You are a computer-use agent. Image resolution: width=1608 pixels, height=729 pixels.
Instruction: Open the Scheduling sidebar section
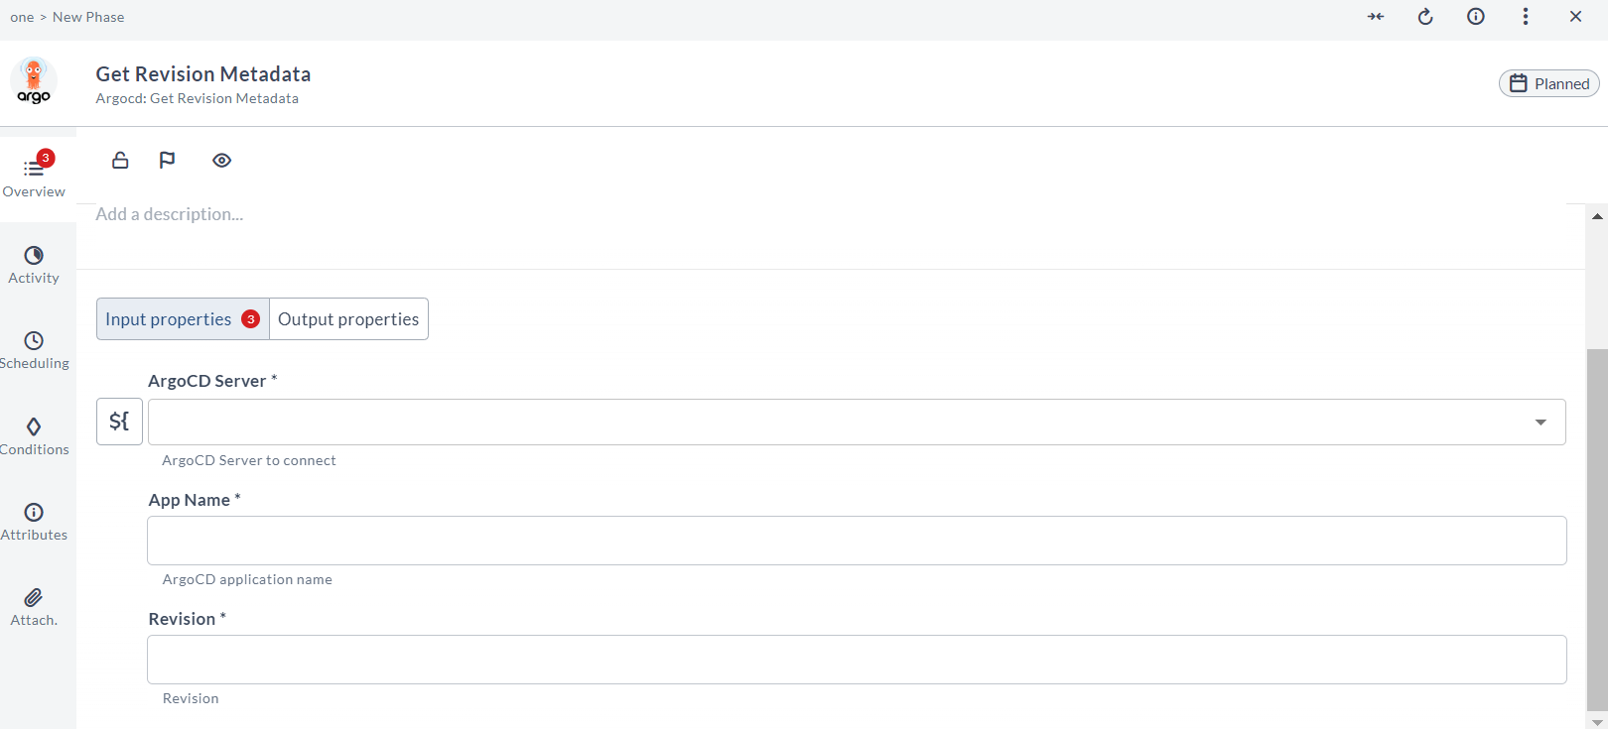coord(34,350)
